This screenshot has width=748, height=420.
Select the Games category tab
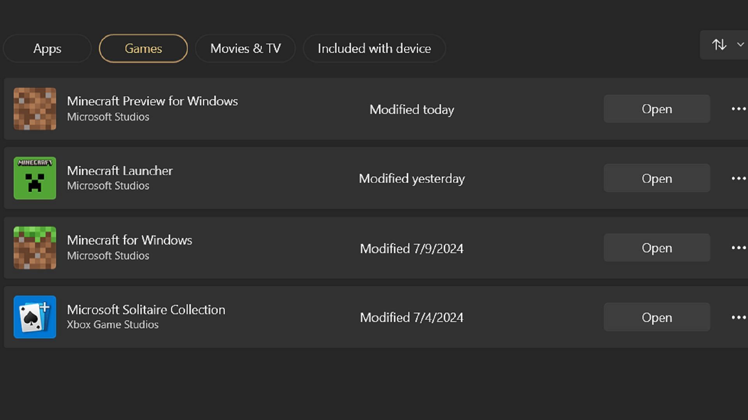[x=143, y=48]
